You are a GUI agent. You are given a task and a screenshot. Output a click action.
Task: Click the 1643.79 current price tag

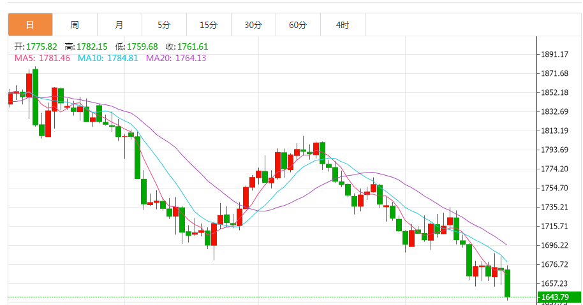point(554,297)
